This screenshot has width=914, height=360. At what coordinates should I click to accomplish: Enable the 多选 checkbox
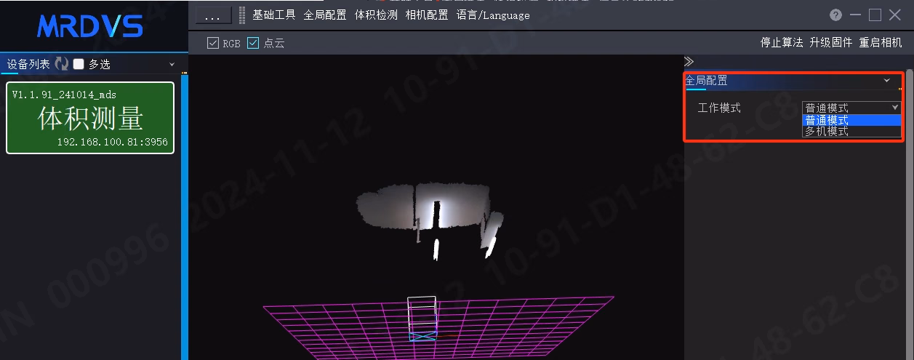tap(79, 64)
